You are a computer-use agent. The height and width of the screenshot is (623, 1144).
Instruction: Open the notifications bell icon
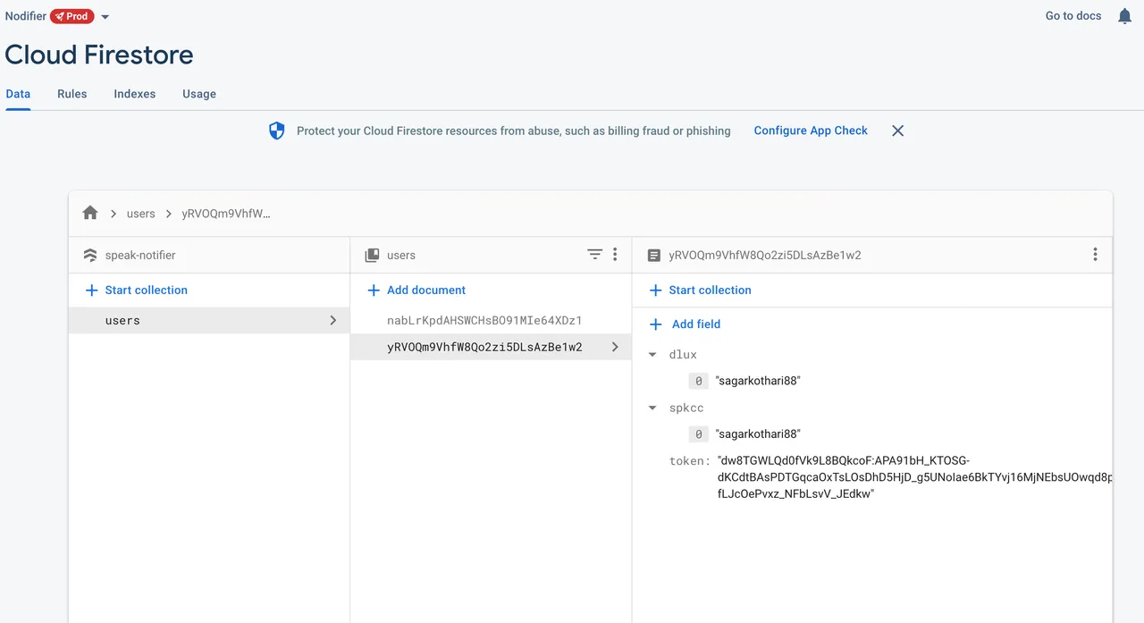[x=1124, y=16]
